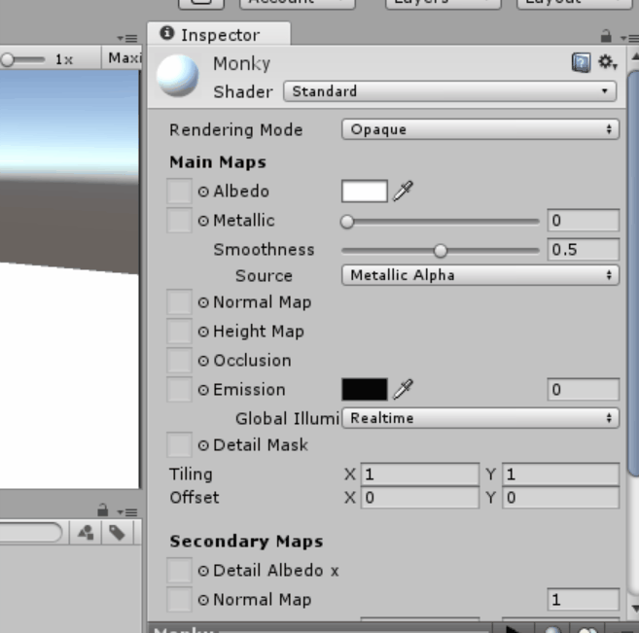Click the preview play button at bottom
639x633 pixels.
point(514,628)
